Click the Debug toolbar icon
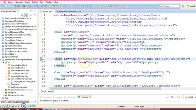 pyautogui.click(x=18, y=6)
